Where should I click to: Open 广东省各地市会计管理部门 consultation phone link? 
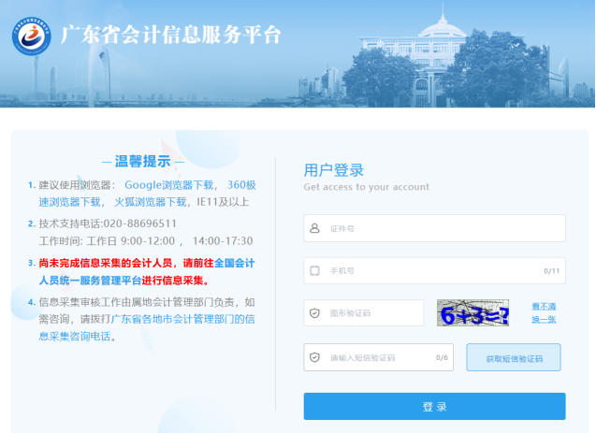coord(147,327)
